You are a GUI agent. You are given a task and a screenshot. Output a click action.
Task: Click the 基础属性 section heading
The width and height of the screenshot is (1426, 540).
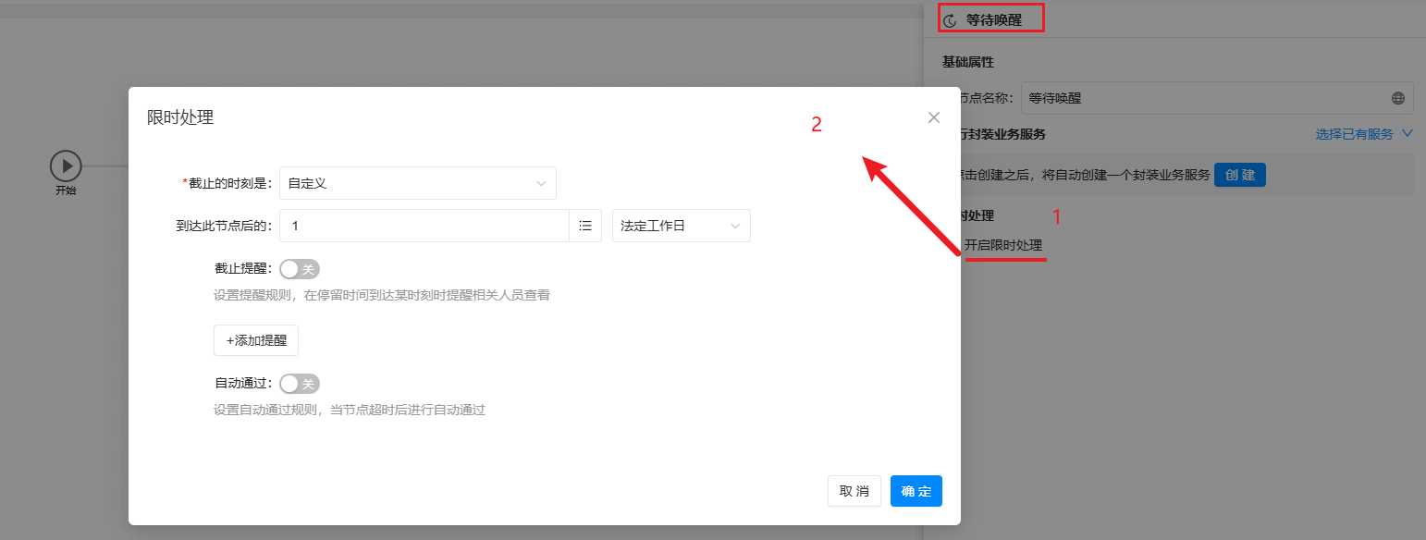point(967,62)
